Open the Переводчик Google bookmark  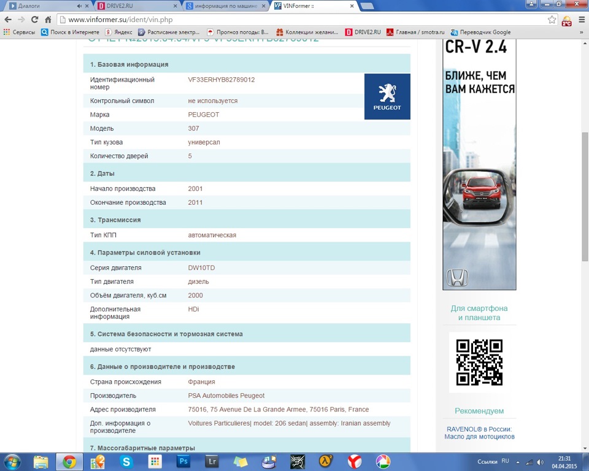(x=481, y=33)
